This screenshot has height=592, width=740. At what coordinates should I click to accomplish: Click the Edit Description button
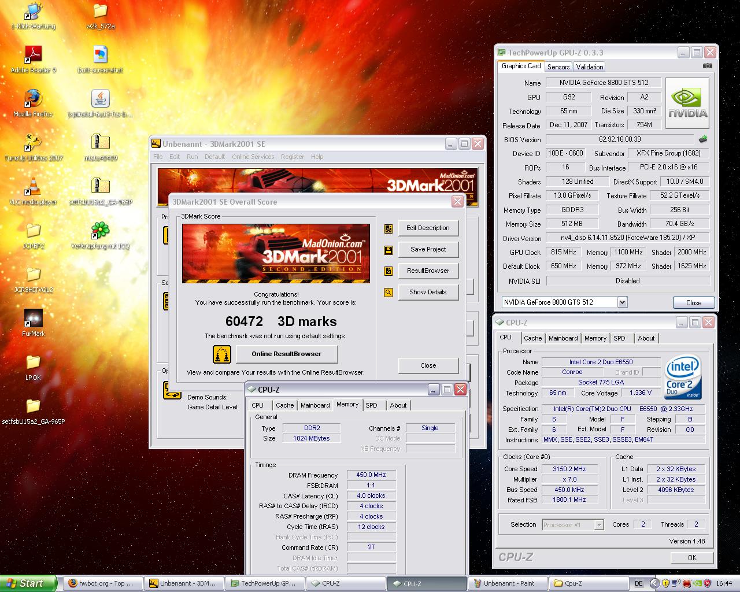[428, 228]
